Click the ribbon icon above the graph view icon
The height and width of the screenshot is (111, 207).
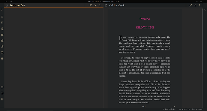[2, 23]
